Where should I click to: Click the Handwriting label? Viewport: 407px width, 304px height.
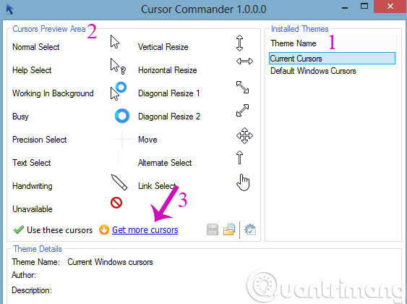pos(33,186)
